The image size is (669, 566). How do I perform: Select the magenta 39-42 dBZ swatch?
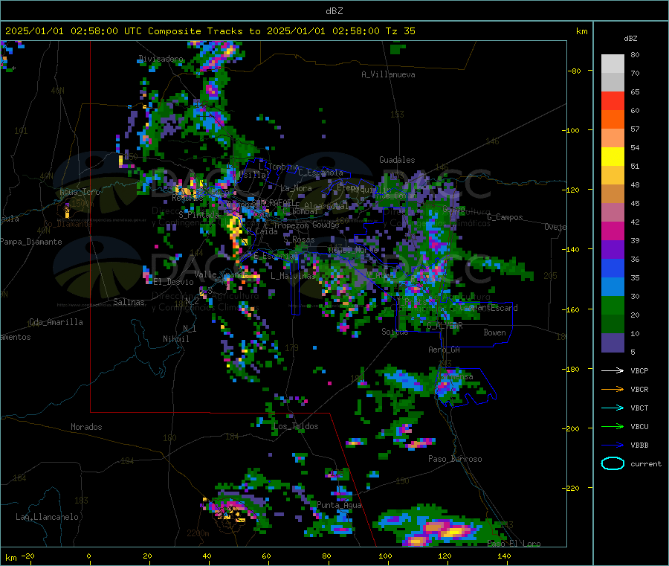(613, 231)
